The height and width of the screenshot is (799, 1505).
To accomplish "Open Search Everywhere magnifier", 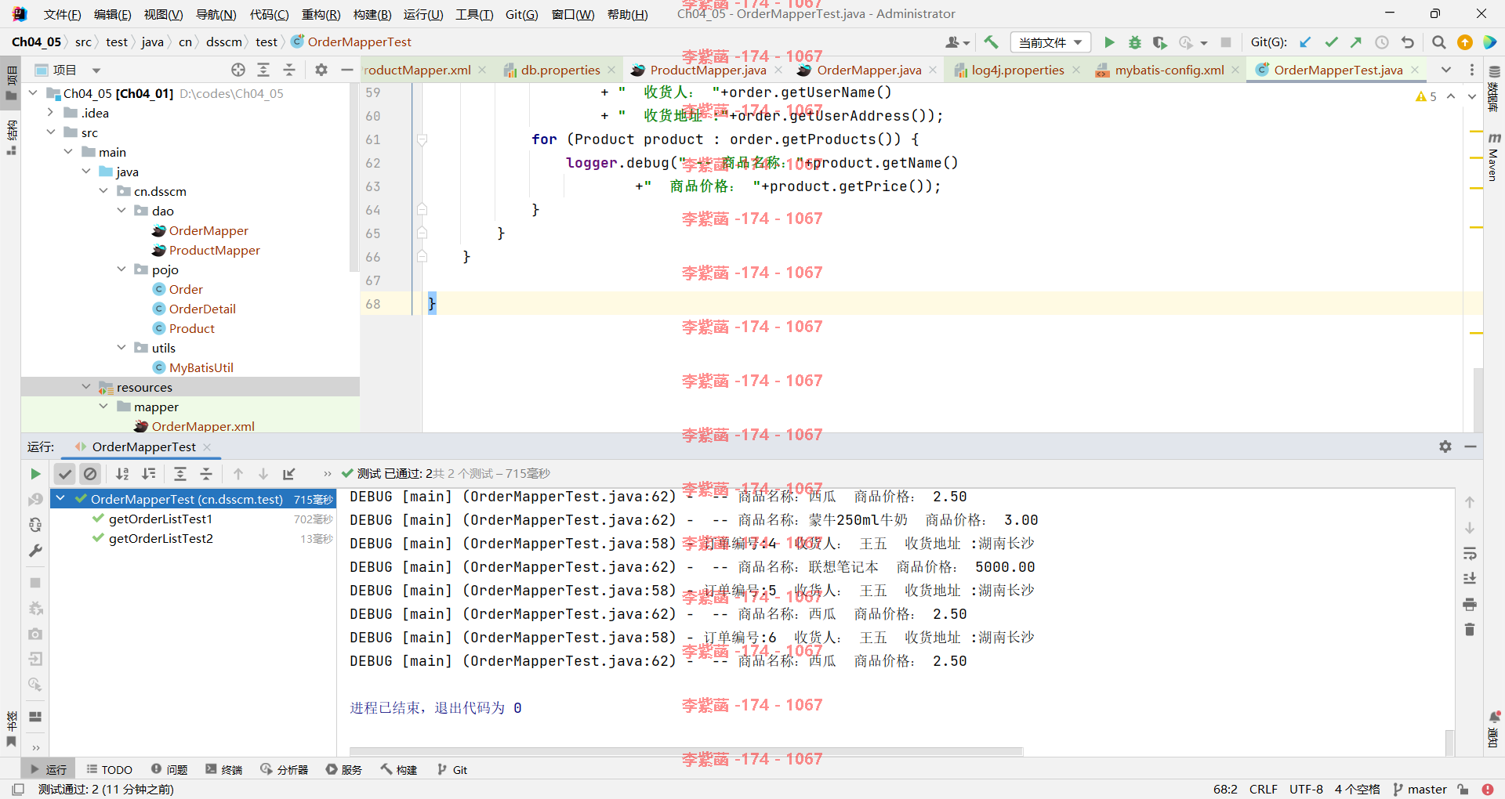I will (1438, 42).
